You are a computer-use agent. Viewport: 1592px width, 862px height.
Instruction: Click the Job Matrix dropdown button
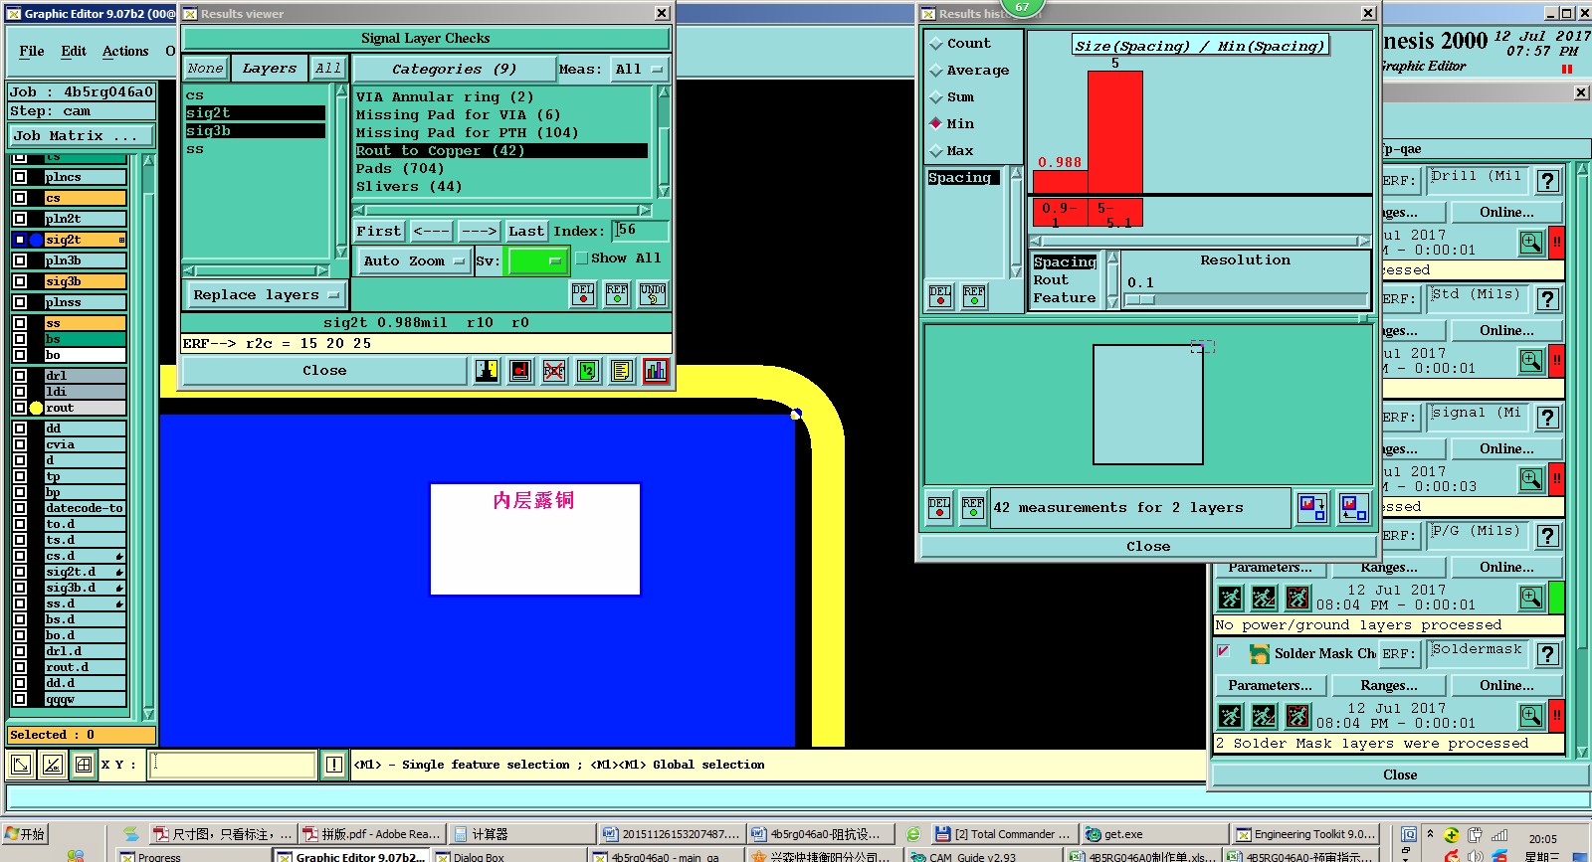82,136
